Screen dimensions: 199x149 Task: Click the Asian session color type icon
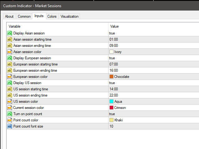[10, 52]
